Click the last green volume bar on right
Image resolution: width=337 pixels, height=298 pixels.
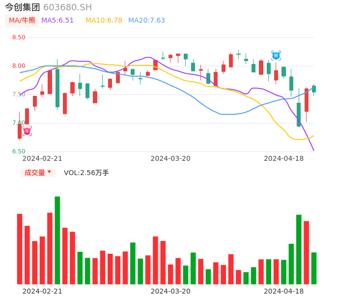pos(314,268)
